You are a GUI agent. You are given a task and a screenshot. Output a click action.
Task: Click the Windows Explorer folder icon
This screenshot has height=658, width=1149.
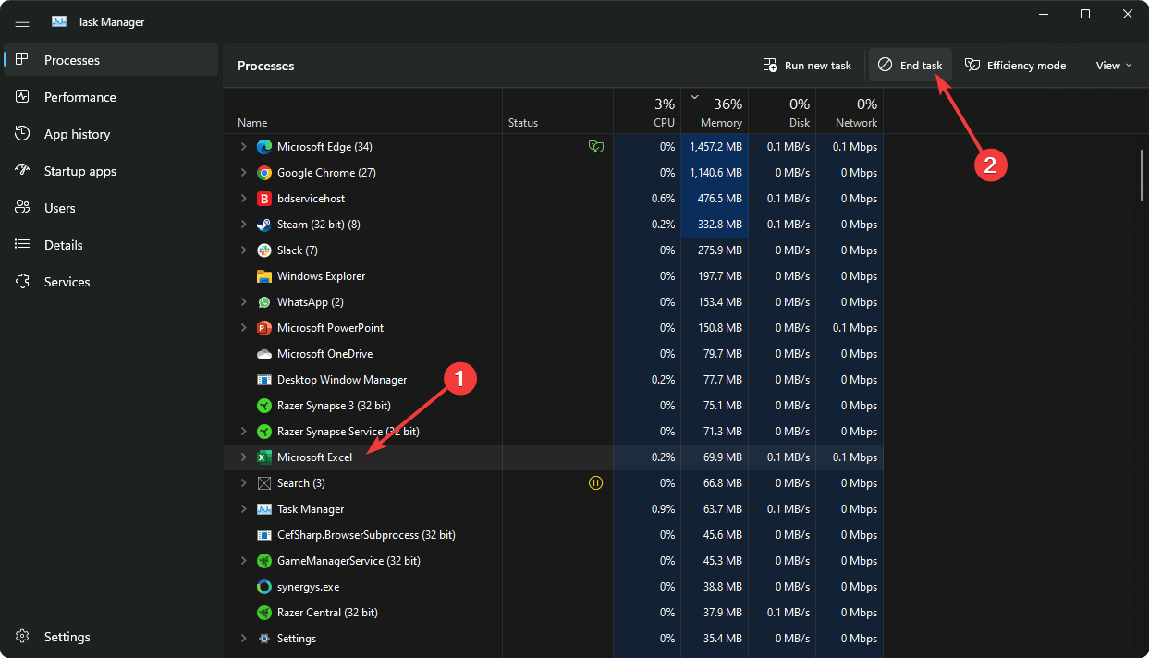(x=263, y=276)
